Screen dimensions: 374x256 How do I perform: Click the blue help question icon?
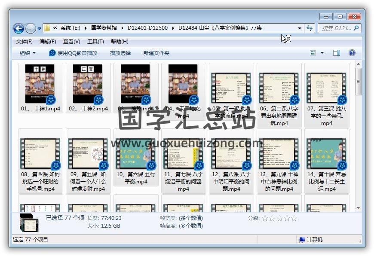tap(352, 53)
